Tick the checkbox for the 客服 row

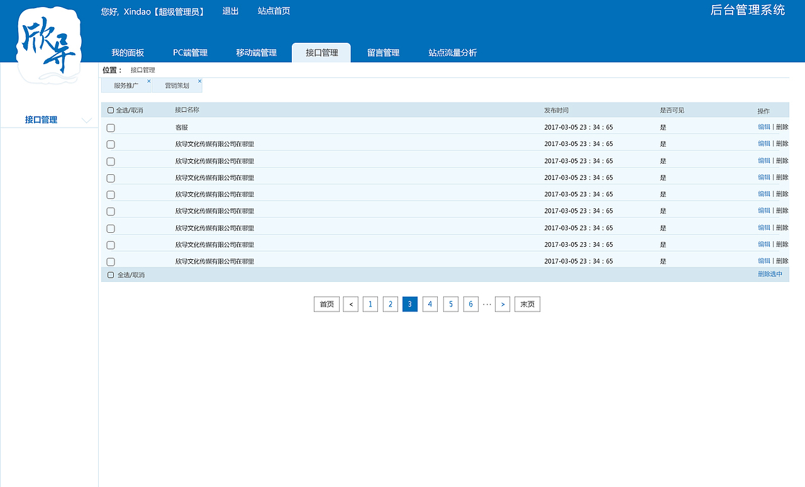(x=111, y=128)
